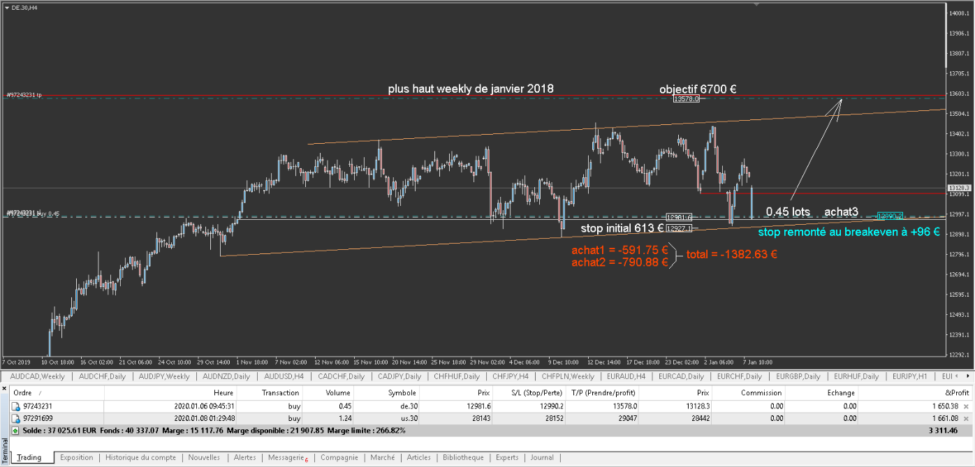Sort by the Profit column header
Screen dimensions: 975x467
916,393
